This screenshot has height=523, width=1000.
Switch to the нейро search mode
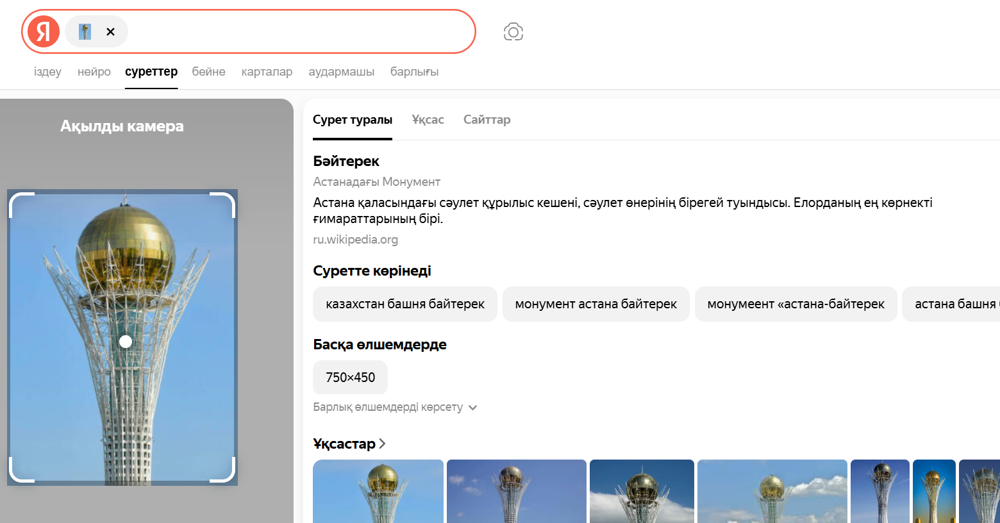click(94, 72)
